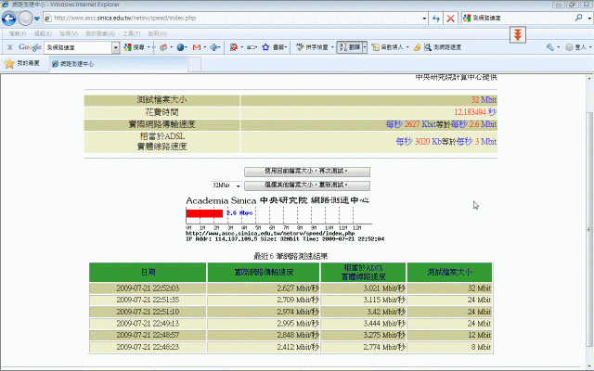The image size is (594, 371).
Task: Click the 12 Mbit file size cell
Action: [449, 335]
